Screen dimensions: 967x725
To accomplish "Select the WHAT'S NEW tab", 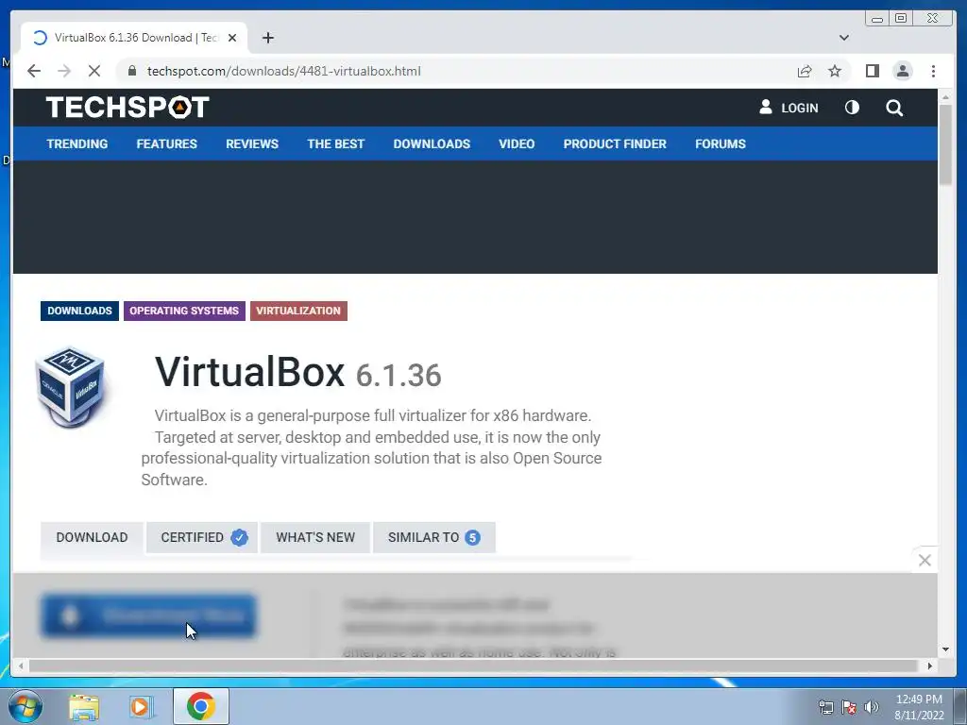I will pos(315,537).
